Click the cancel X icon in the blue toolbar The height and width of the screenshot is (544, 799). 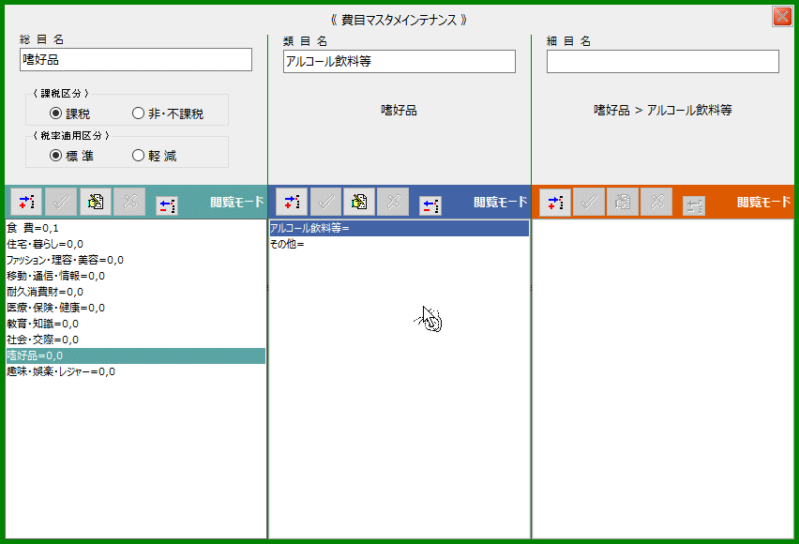click(393, 202)
